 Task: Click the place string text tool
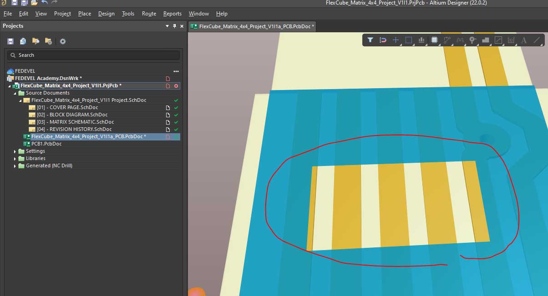[x=524, y=40]
